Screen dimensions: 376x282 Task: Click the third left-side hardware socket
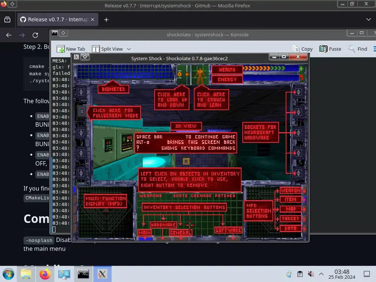[x=81, y=132]
